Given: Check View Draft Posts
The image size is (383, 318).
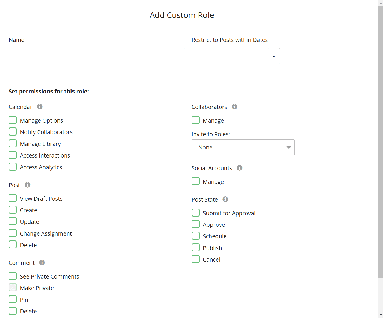Looking at the screenshot, I should (x=13, y=198).
